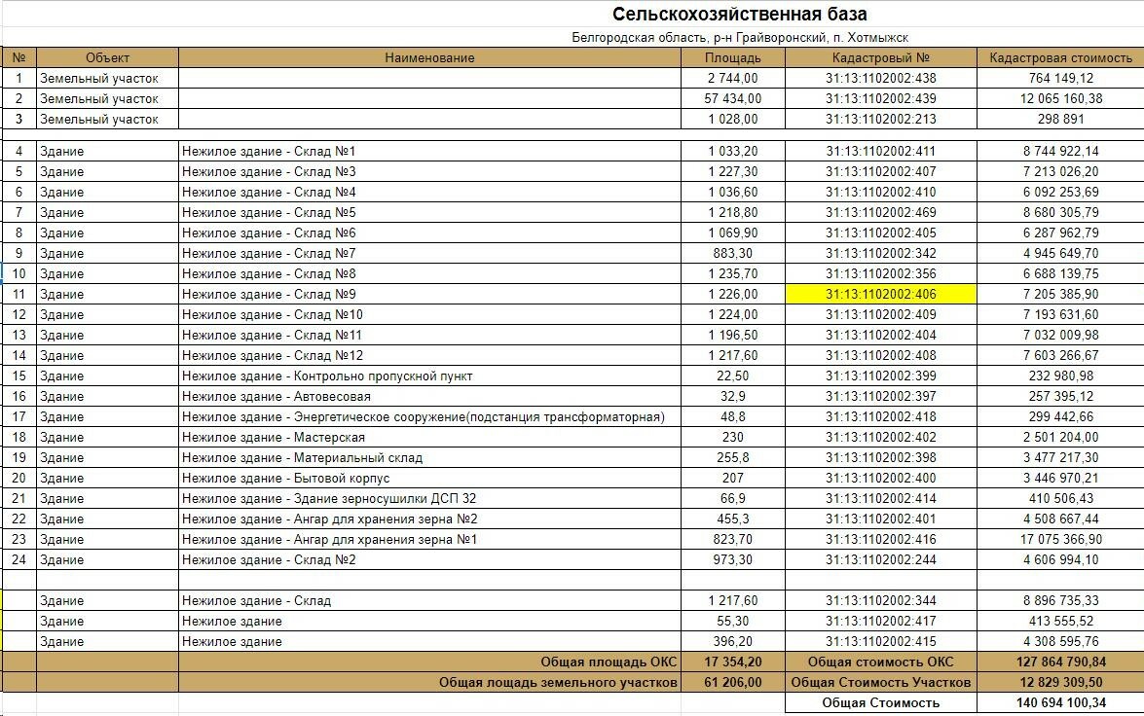This screenshot has width=1144, height=716.
Task: Click cadastral number '31:13:1102002:410'
Action: coord(880,192)
